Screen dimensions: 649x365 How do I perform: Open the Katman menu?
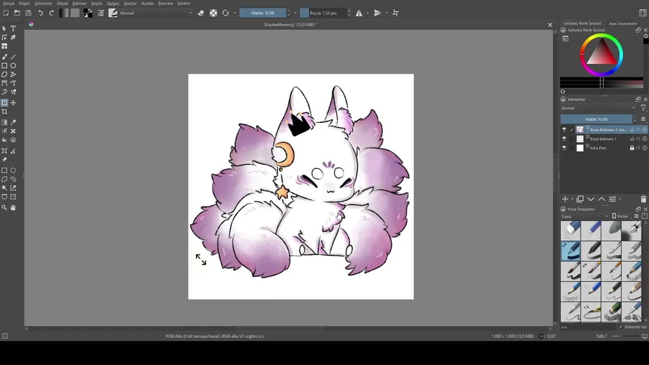tap(80, 4)
